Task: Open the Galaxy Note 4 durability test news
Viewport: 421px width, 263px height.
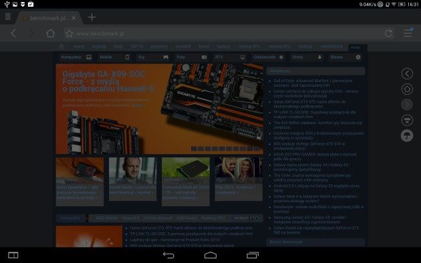Action: point(315,198)
